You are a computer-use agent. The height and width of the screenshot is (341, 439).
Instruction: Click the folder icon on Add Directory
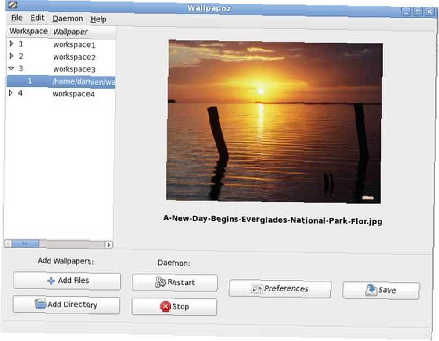tap(40, 304)
